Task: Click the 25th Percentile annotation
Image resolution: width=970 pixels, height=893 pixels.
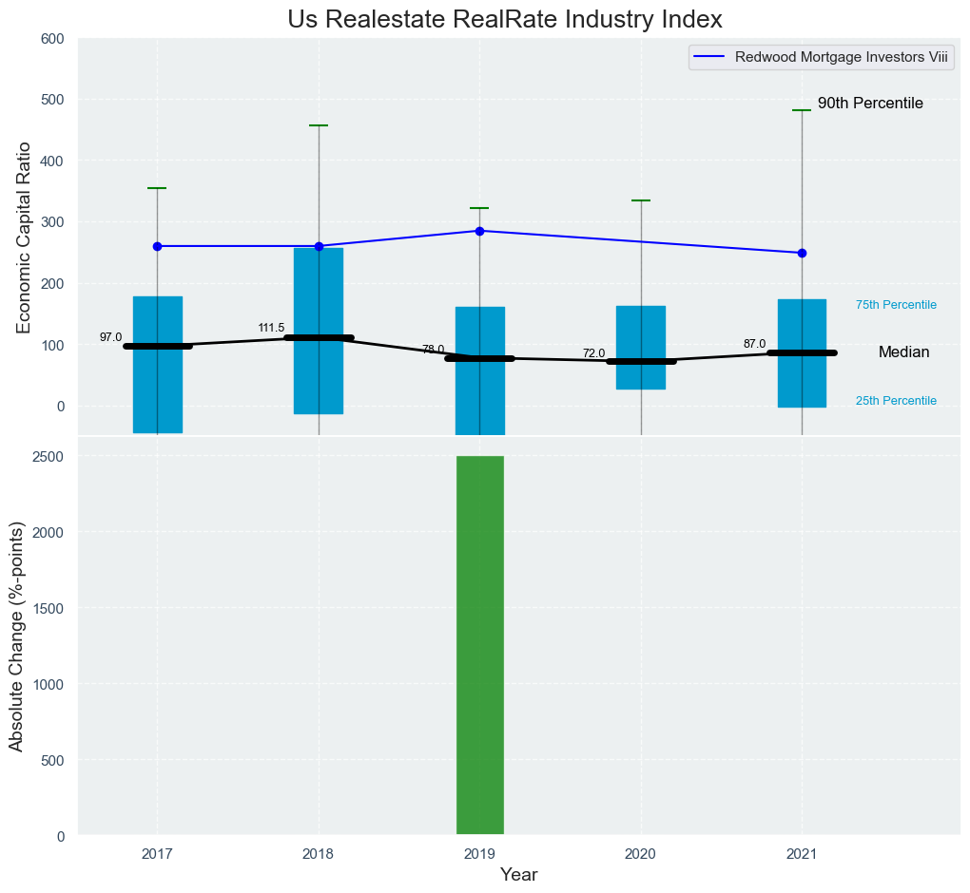Action: 896,401
